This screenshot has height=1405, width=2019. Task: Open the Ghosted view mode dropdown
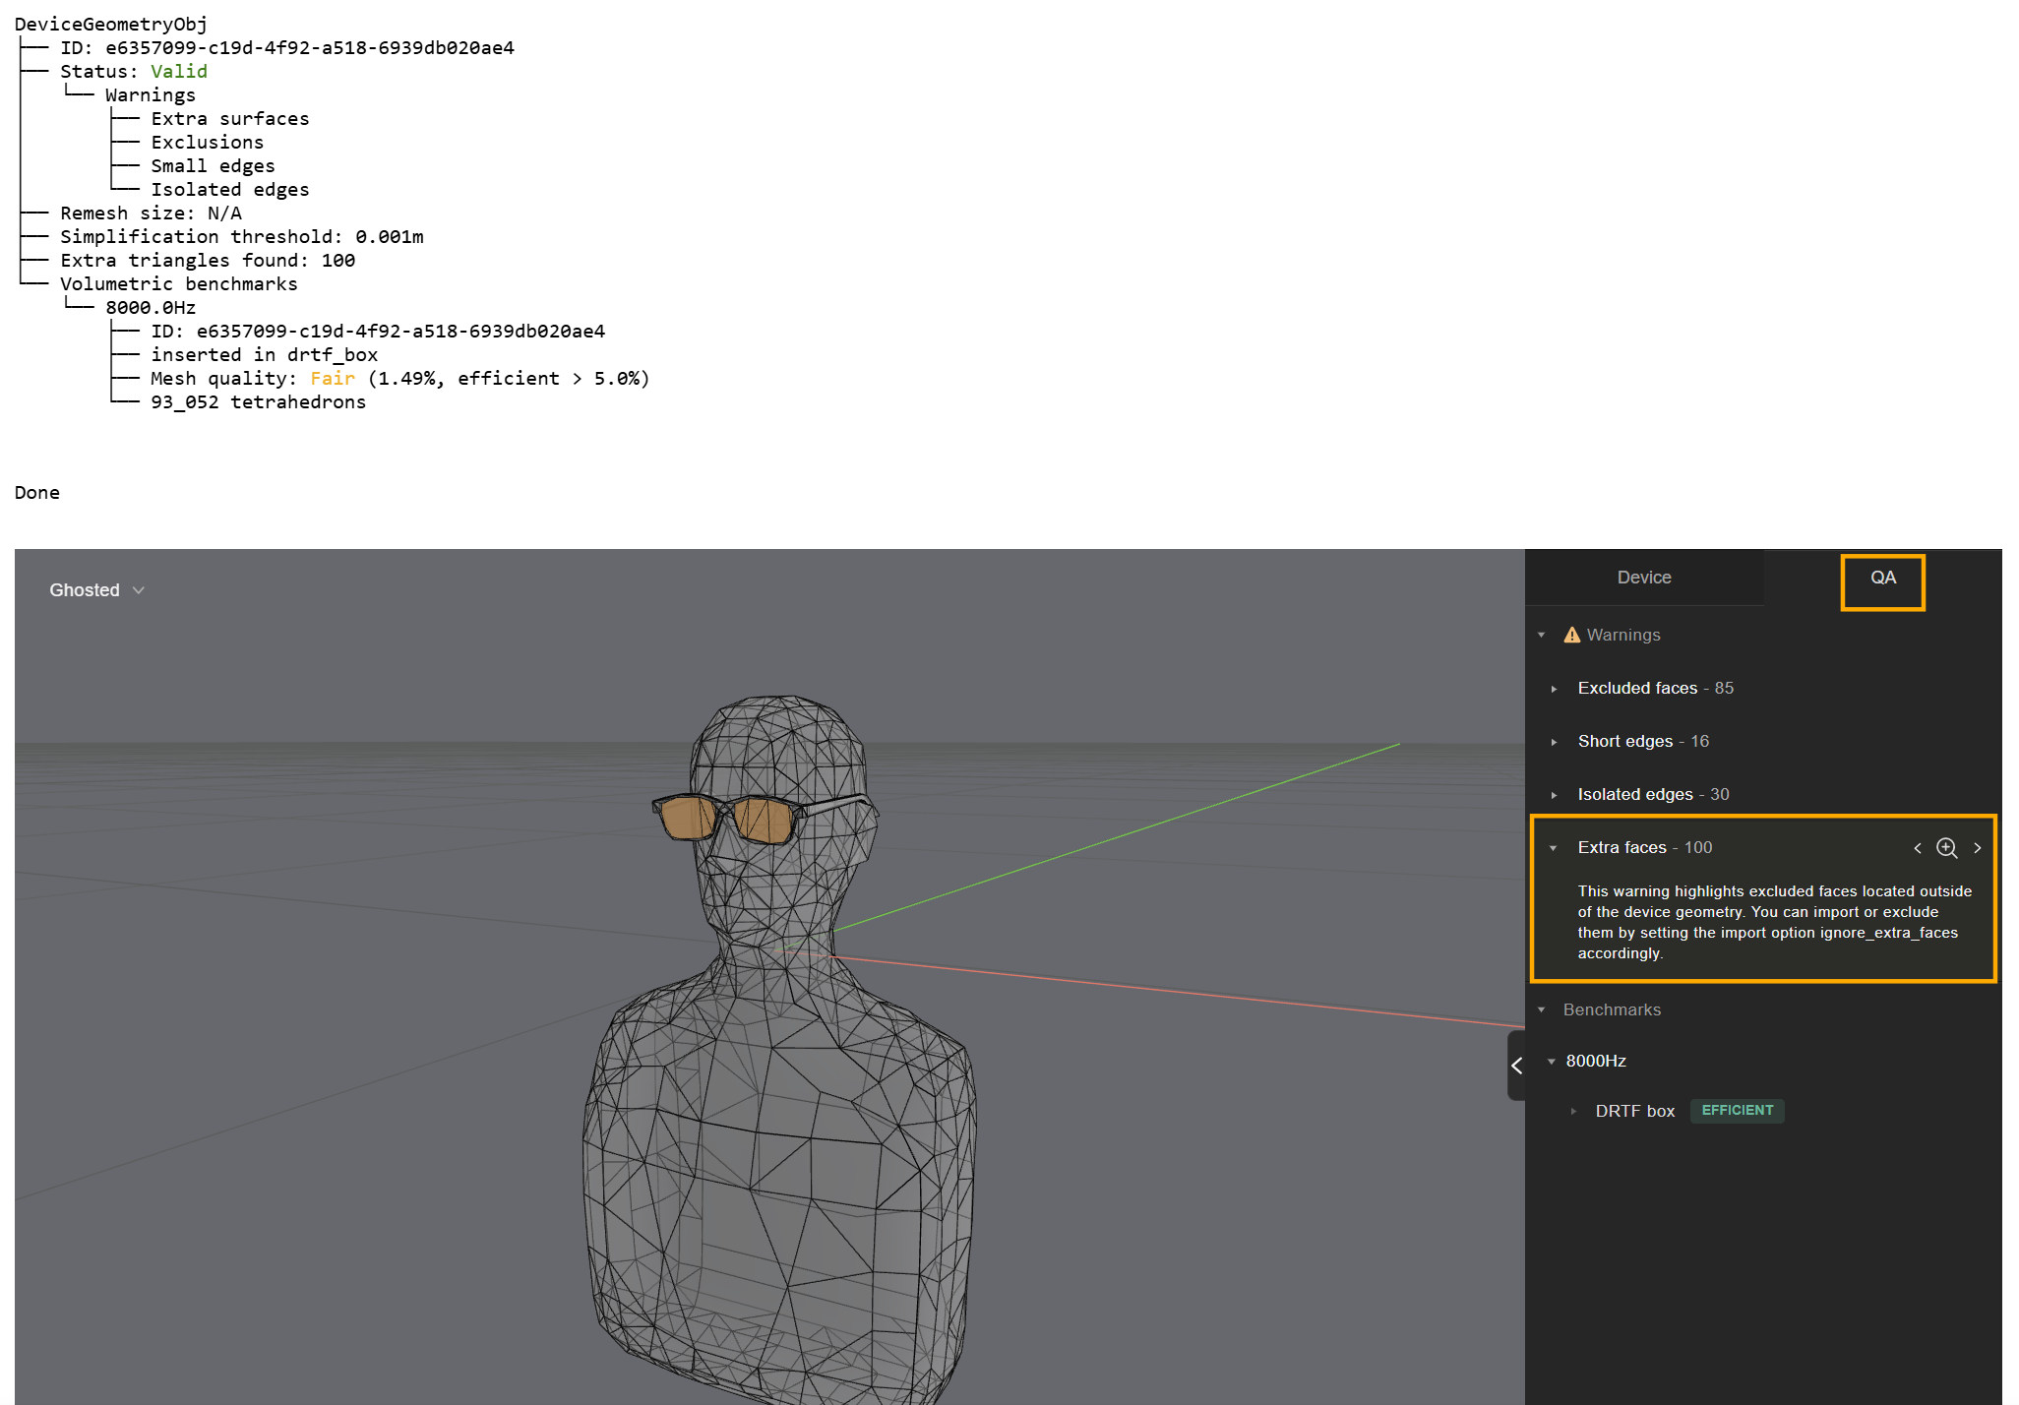[96, 590]
